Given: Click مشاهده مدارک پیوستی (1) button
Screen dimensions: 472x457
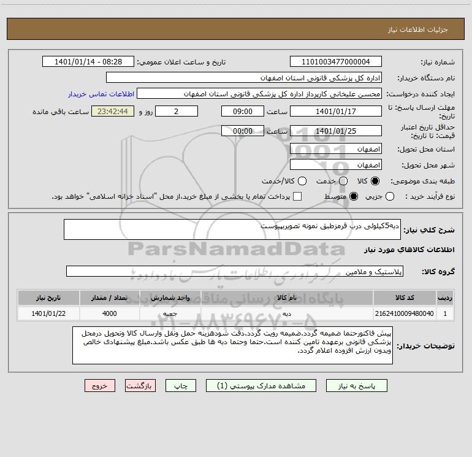Looking at the screenshot, I should 261,386.
